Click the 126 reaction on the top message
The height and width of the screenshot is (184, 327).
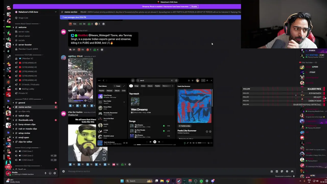[73, 24]
